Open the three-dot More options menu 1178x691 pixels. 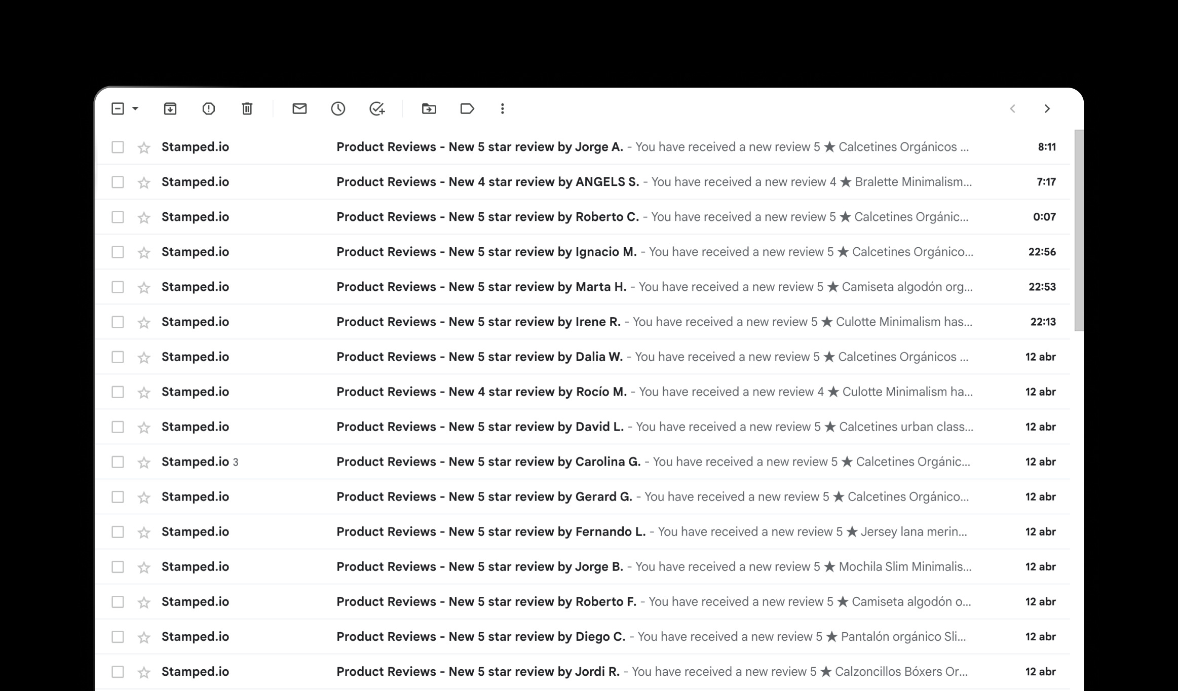coord(502,108)
